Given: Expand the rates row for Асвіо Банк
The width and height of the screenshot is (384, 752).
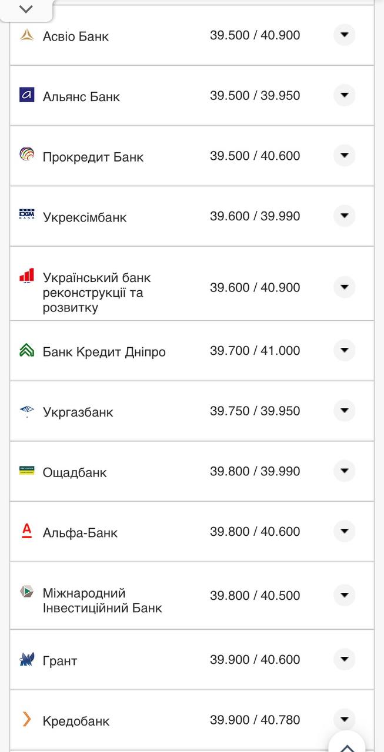Looking at the screenshot, I should tap(344, 36).
